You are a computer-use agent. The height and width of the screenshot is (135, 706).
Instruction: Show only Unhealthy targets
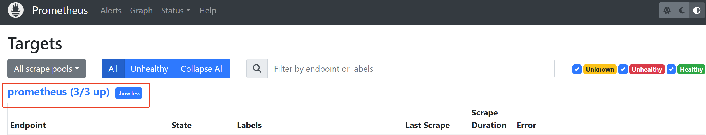click(x=149, y=69)
